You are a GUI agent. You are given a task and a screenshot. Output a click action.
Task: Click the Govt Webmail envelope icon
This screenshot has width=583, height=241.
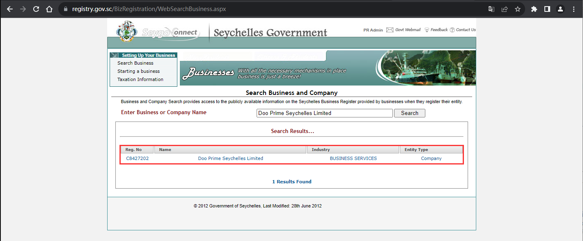(390, 30)
